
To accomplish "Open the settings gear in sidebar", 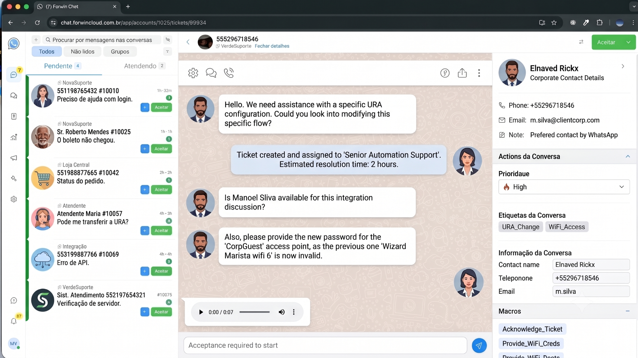I will click(14, 199).
